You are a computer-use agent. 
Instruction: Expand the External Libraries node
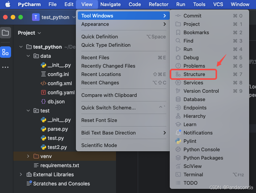point(21,174)
